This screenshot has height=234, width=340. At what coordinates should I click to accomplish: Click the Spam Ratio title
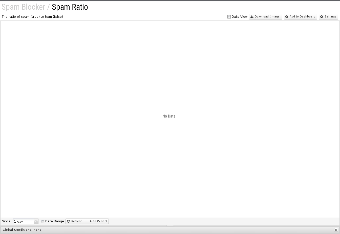pos(70,7)
